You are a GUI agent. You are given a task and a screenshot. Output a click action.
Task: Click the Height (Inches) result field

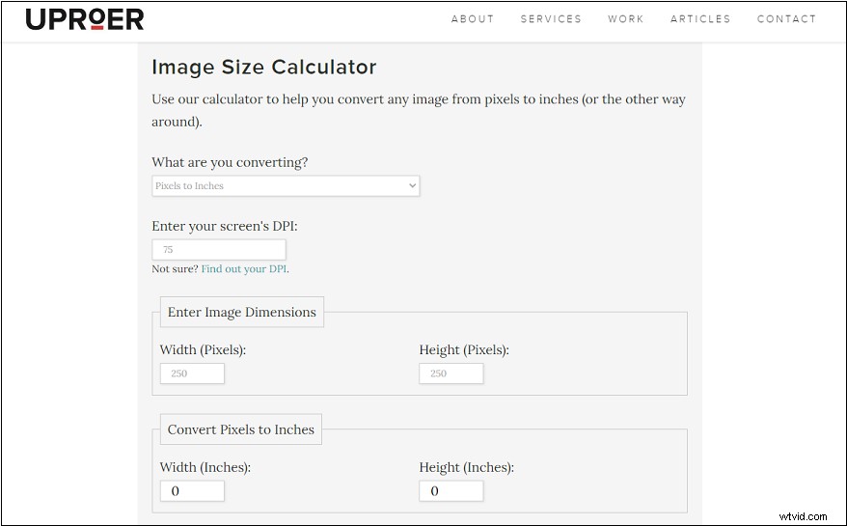pos(451,491)
